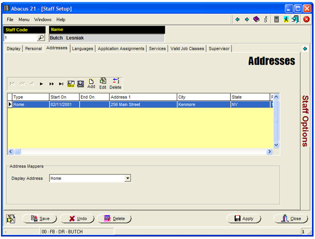Click the staff code search magnifier icon
The image size is (315, 239).
coord(41,38)
